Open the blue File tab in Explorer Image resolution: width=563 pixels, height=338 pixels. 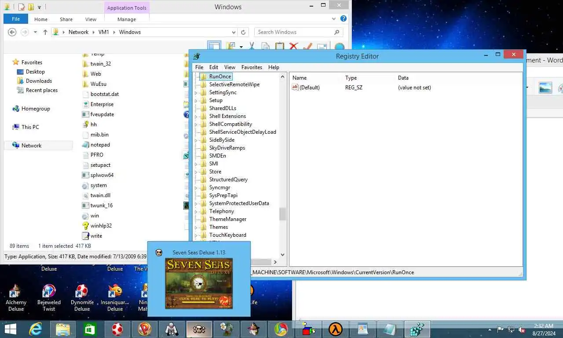(16, 19)
